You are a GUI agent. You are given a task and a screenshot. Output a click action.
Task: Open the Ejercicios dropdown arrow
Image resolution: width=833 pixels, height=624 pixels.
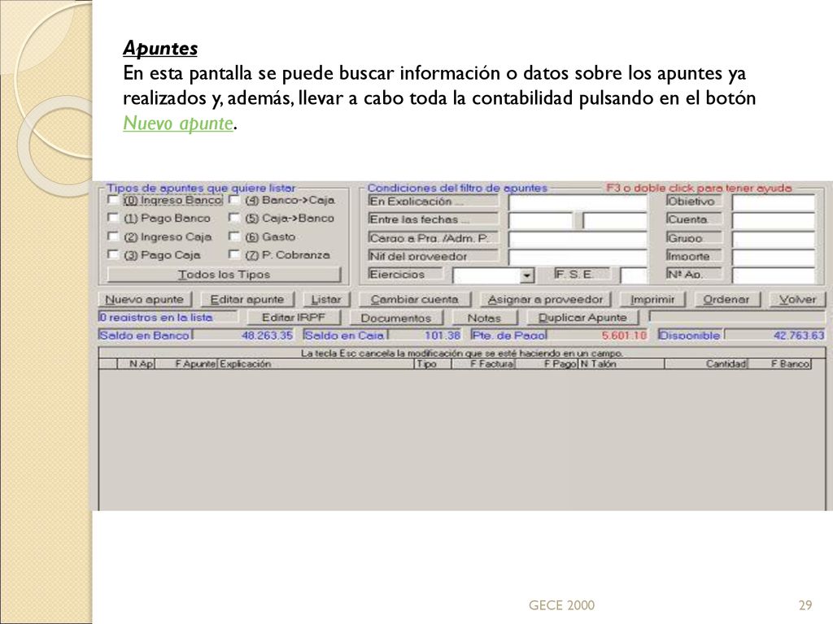tap(526, 275)
